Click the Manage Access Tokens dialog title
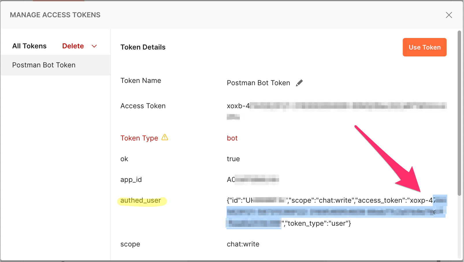The height and width of the screenshot is (262, 464). (x=55, y=15)
